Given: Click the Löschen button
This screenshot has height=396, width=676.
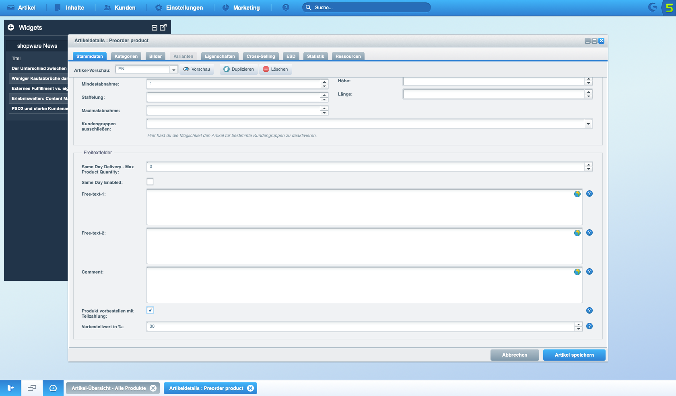Looking at the screenshot, I should 276,69.
